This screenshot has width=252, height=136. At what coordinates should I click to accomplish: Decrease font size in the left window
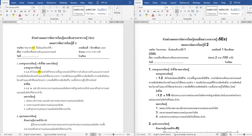(x=38, y=15)
